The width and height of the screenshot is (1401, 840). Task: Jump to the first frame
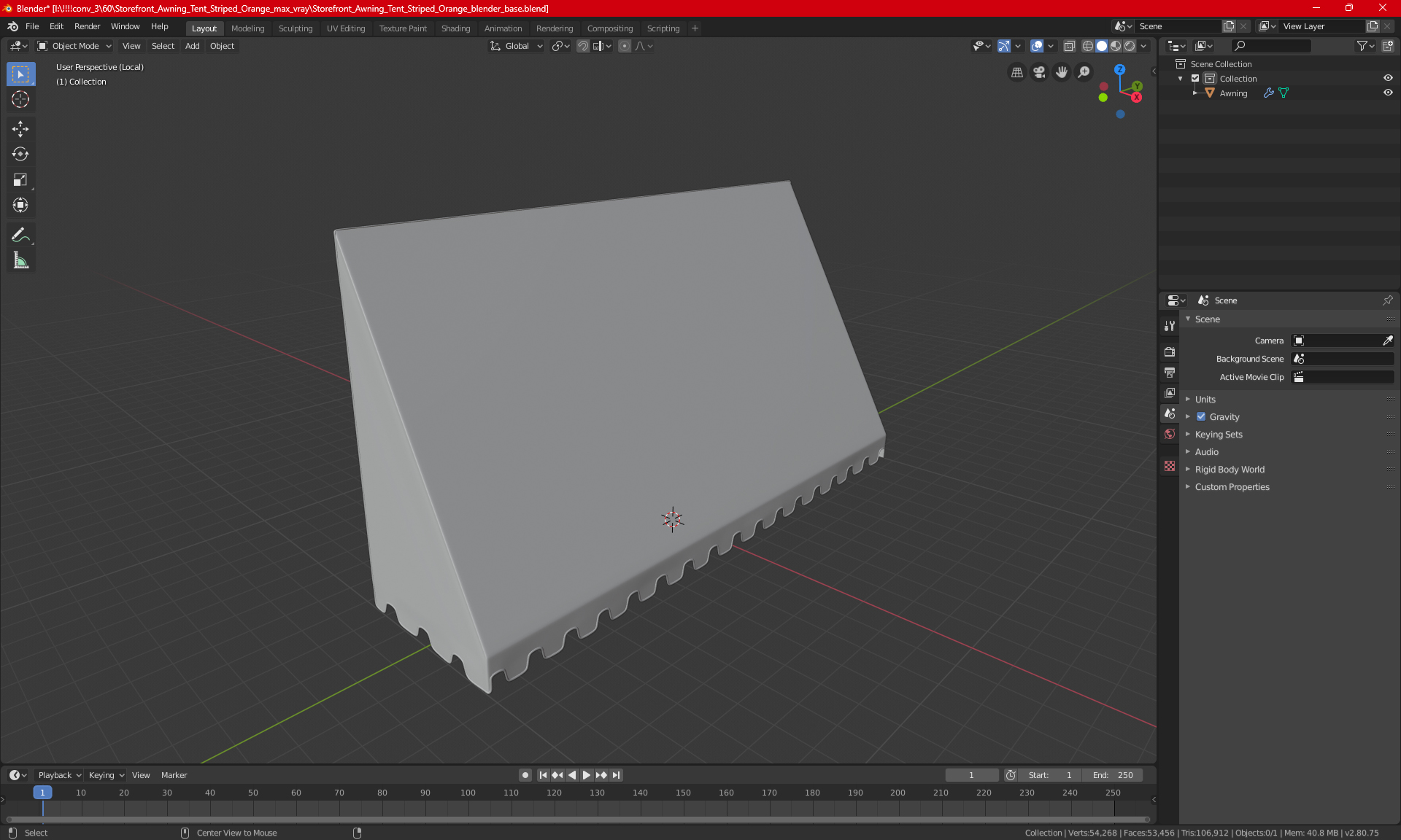coord(543,775)
